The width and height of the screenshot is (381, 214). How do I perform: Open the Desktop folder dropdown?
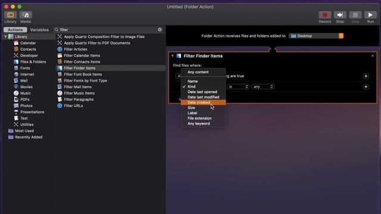coord(316,36)
